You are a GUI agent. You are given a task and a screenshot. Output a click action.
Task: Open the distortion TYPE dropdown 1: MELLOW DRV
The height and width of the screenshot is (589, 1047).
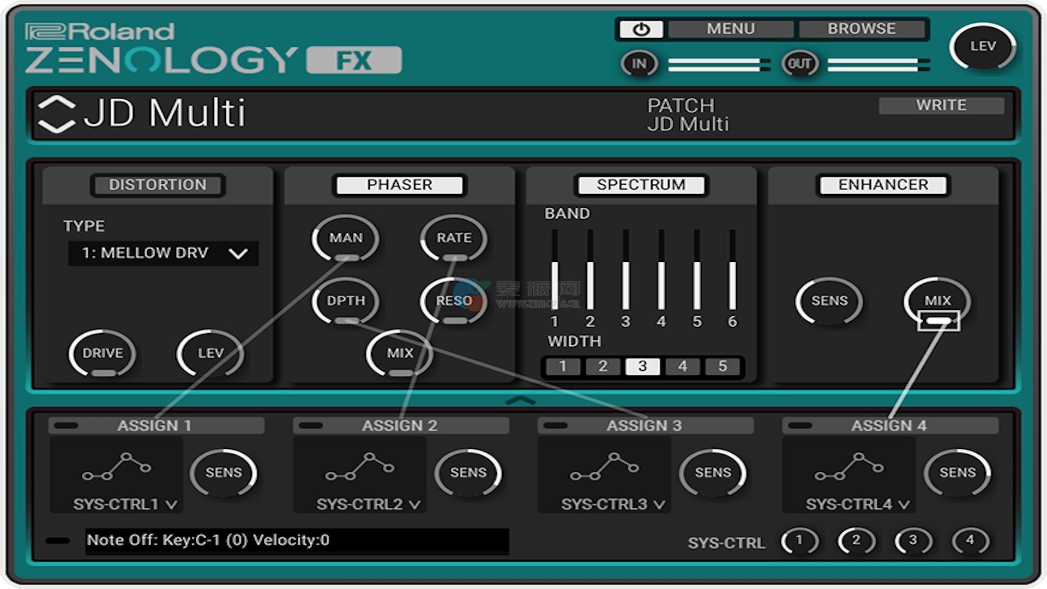pos(163,253)
